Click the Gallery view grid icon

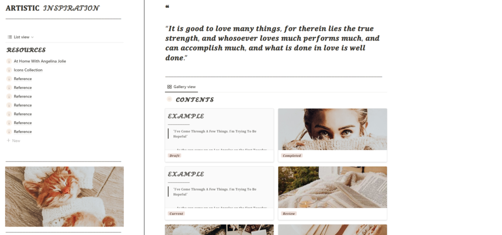(x=169, y=87)
